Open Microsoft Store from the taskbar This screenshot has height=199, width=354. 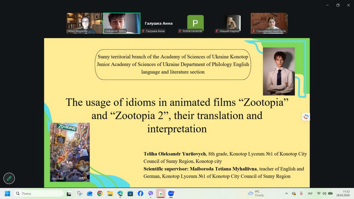coord(130,193)
